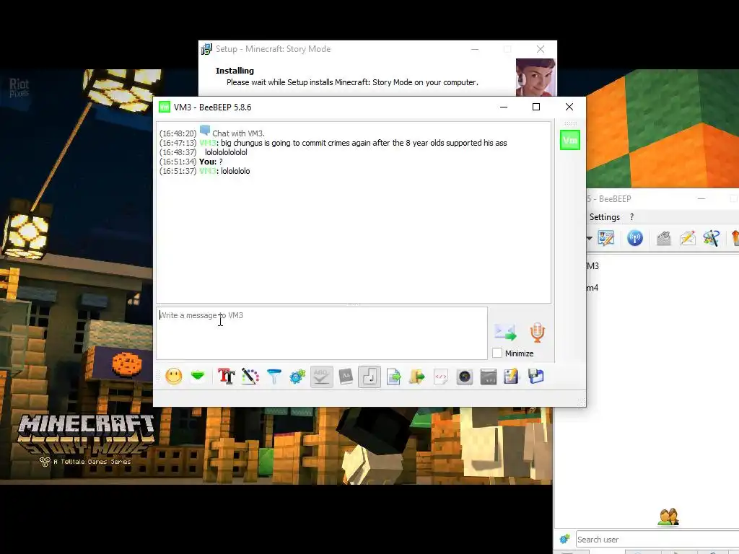Click the gear icon beside Search user
This screenshot has width=739, height=554.
click(x=564, y=540)
